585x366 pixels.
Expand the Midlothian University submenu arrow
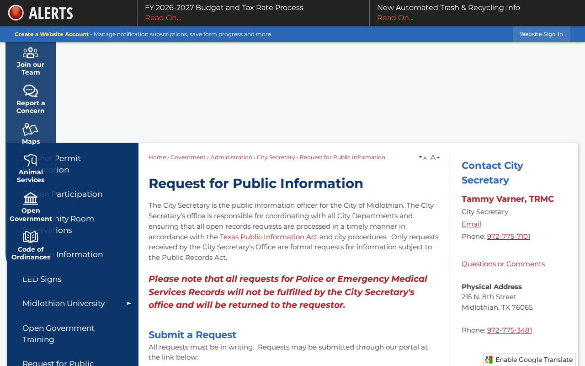129,303
